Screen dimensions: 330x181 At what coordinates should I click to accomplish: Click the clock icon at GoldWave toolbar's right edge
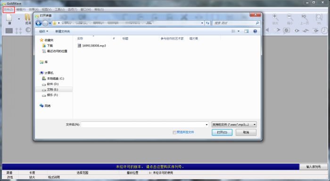pyautogui.click(x=324, y=31)
